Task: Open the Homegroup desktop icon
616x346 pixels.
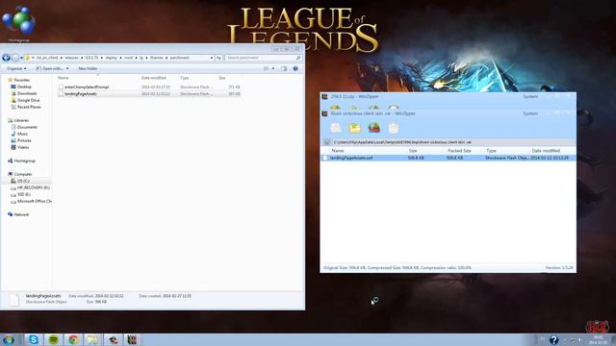Action: click(18, 23)
